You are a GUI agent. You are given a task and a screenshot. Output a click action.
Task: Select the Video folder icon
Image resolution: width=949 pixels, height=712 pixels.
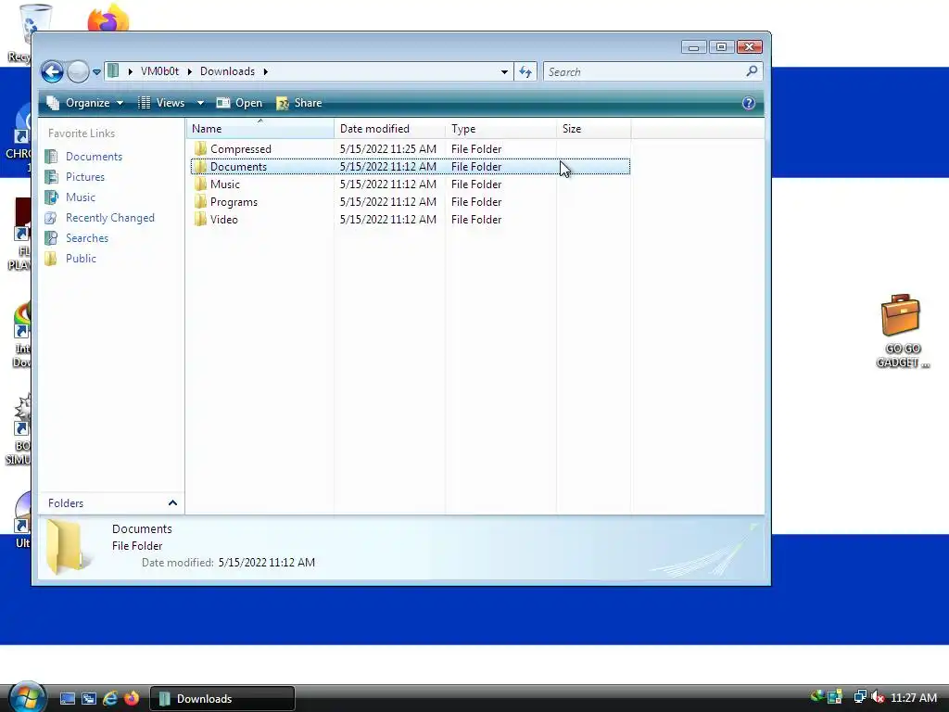(x=200, y=219)
